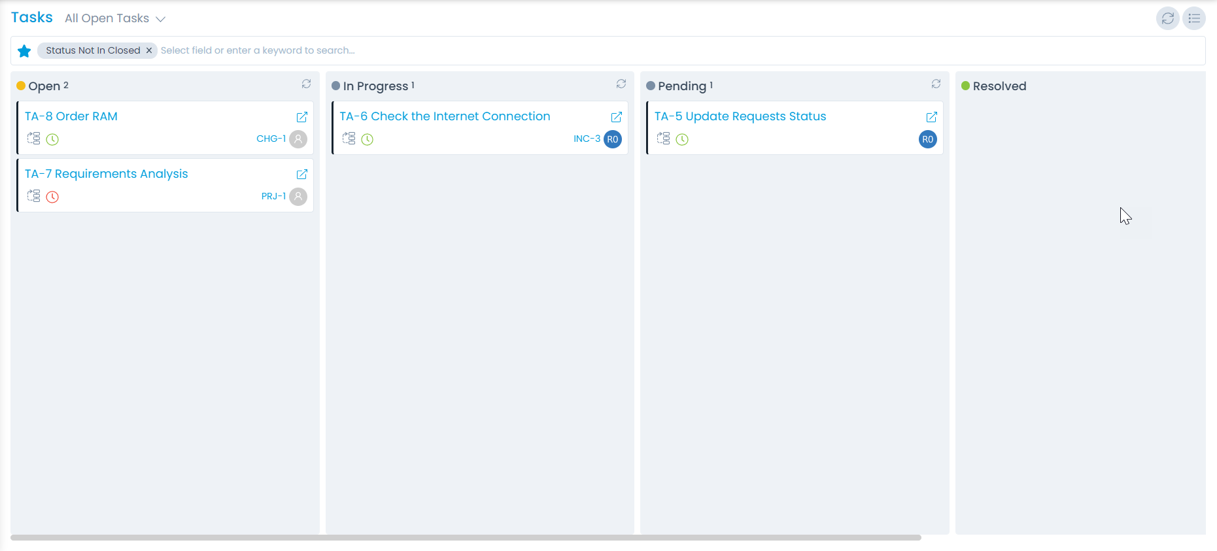This screenshot has height=551, width=1217.
Task: Open TA-8 Order RAM in new window
Action: click(x=301, y=117)
